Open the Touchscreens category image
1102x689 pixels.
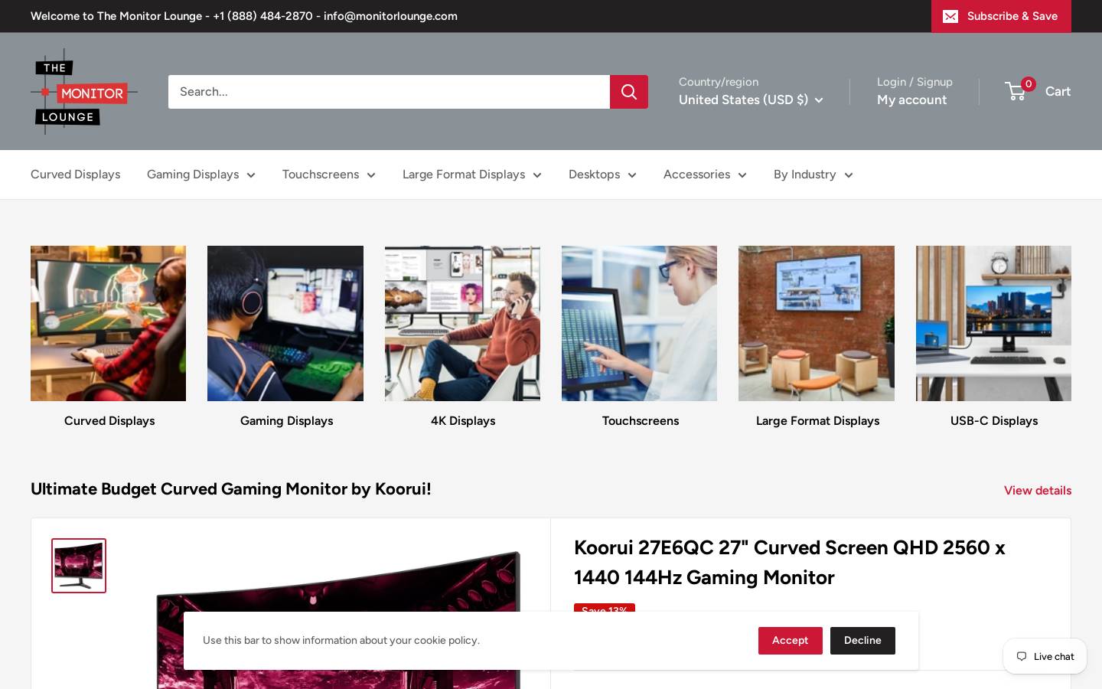pyautogui.click(x=639, y=323)
